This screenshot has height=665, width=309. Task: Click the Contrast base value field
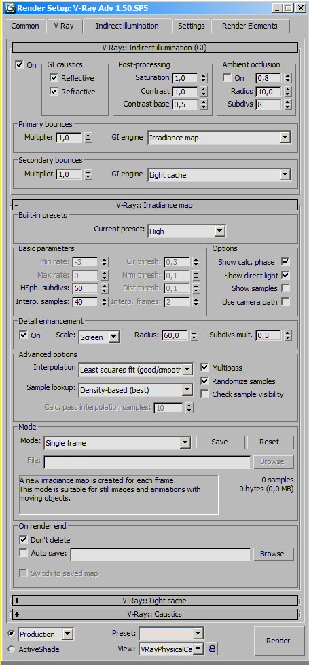click(185, 104)
